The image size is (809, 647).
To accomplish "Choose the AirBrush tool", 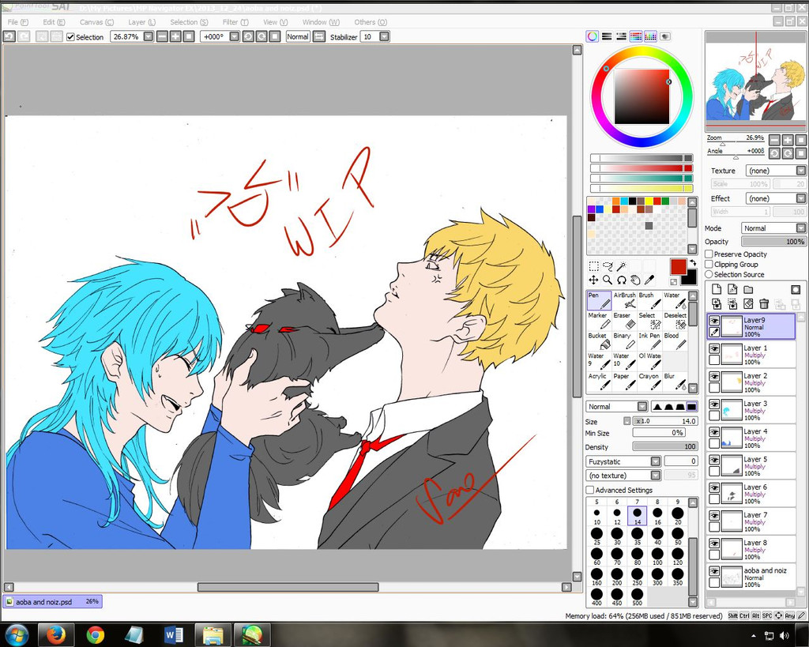I will [624, 300].
